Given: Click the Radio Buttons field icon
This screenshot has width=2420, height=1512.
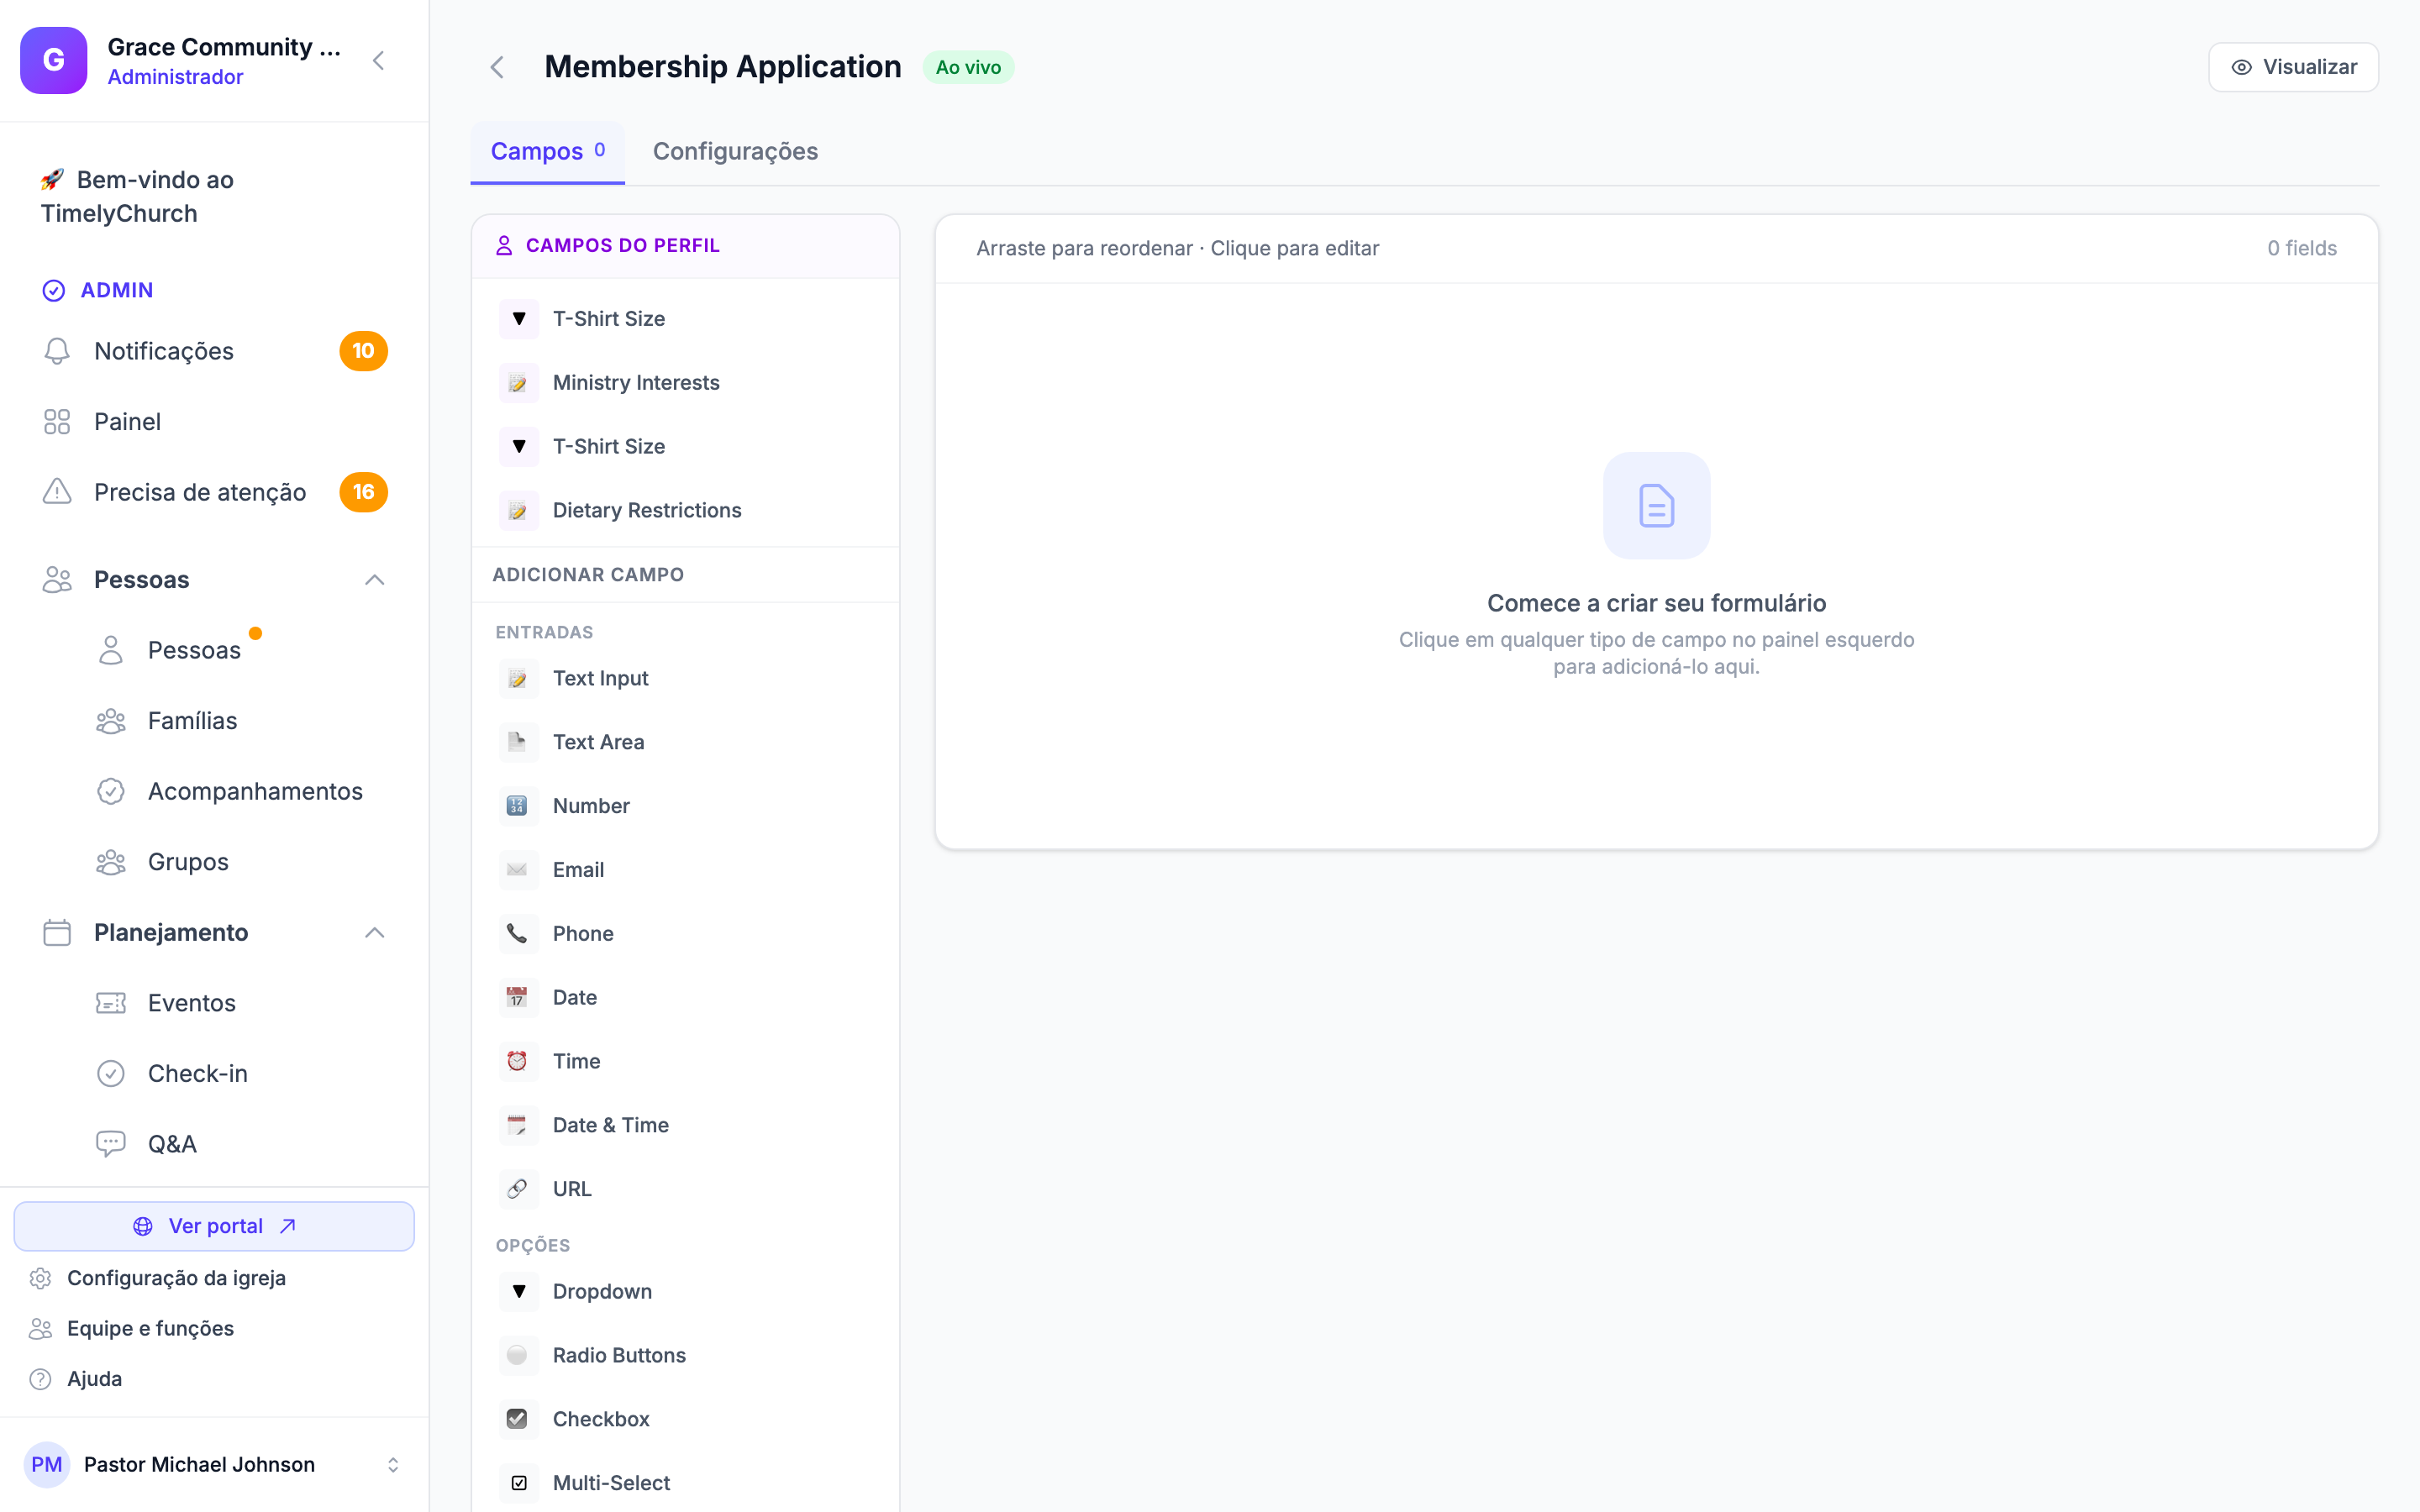Looking at the screenshot, I should click(518, 1356).
